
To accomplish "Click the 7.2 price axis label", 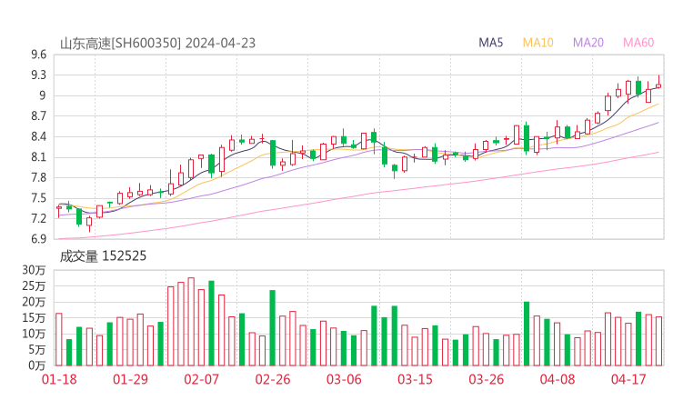I will pos(38,218).
